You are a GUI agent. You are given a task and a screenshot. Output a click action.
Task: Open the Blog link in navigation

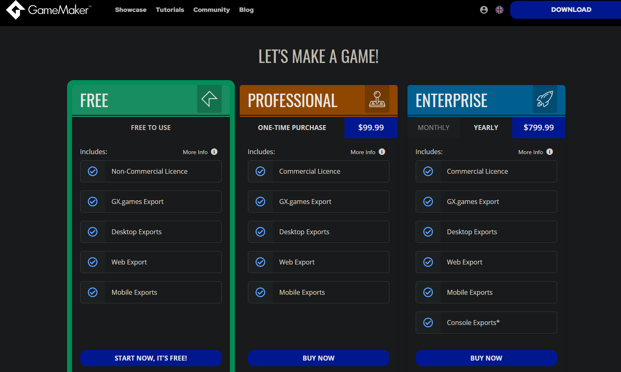(246, 10)
